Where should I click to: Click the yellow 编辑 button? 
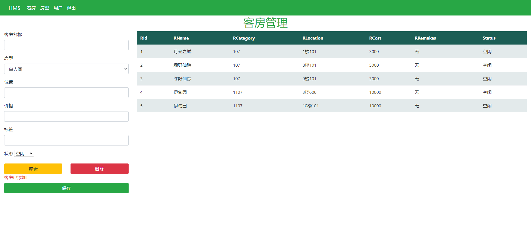click(x=33, y=169)
